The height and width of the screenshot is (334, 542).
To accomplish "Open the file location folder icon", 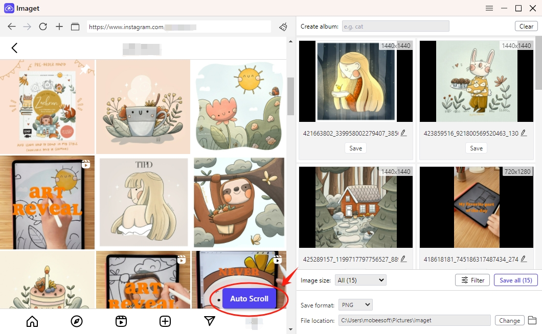I will [532, 320].
